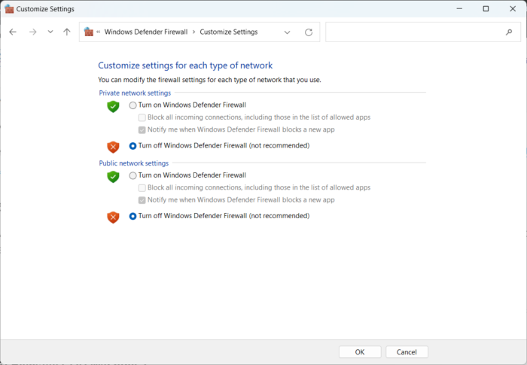Select Turn on Windows Defender Firewall for Private network
The height and width of the screenshot is (365, 527).
coord(133,105)
